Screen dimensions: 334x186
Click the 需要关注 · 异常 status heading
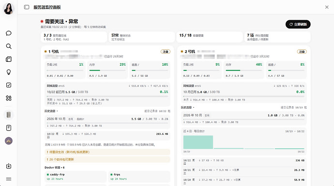pos(61,21)
